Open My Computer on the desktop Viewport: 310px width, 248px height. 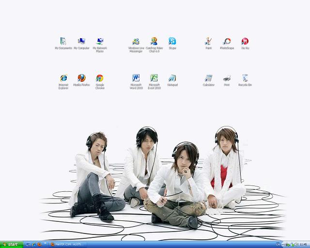(x=81, y=44)
